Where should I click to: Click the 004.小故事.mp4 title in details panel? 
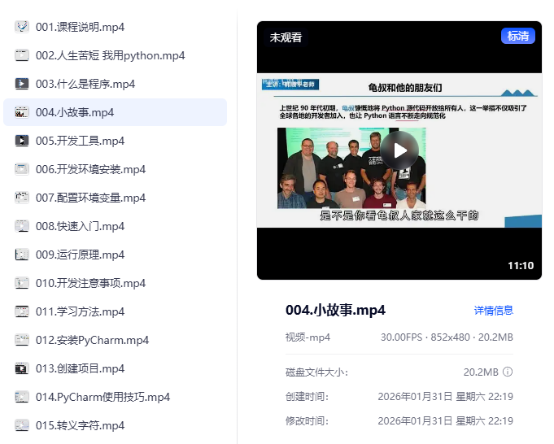coord(335,310)
